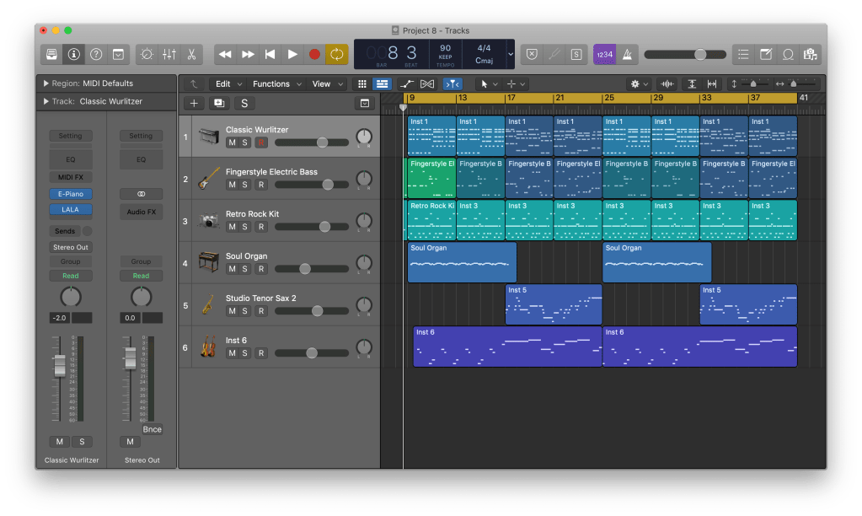Open the Functions dropdown menu
The width and height of the screenshot is (862, 516).
click(275, 83)
